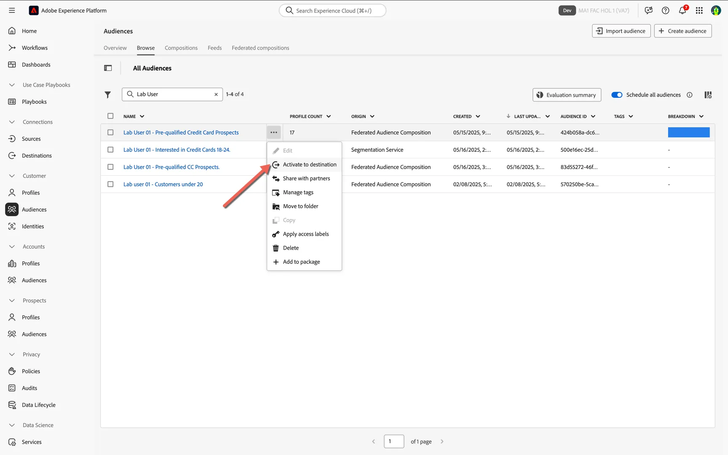Choose Share with partners in menu
728x455 pixels.
click(304, 178)
